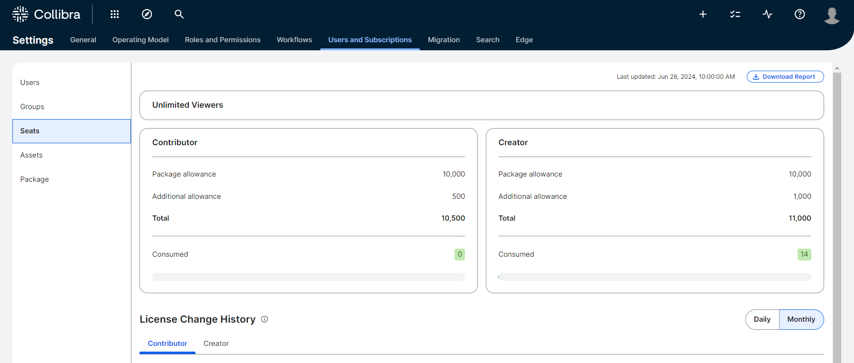This screenshot has height=363, width=854.
Task: Click License Change History info icon
Action: point(265,319)
